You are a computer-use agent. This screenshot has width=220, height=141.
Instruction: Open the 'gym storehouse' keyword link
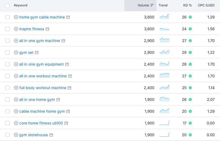[33, 135]
